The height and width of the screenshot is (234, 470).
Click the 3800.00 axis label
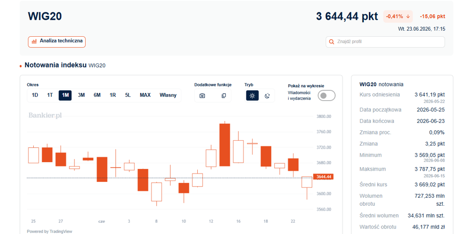point(324,117)
